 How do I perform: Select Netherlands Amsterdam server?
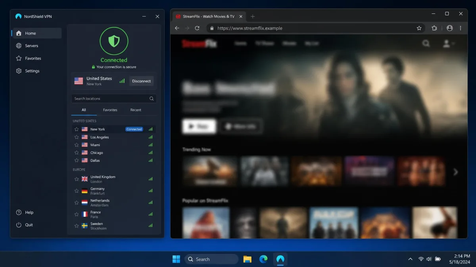coord(114,203)
